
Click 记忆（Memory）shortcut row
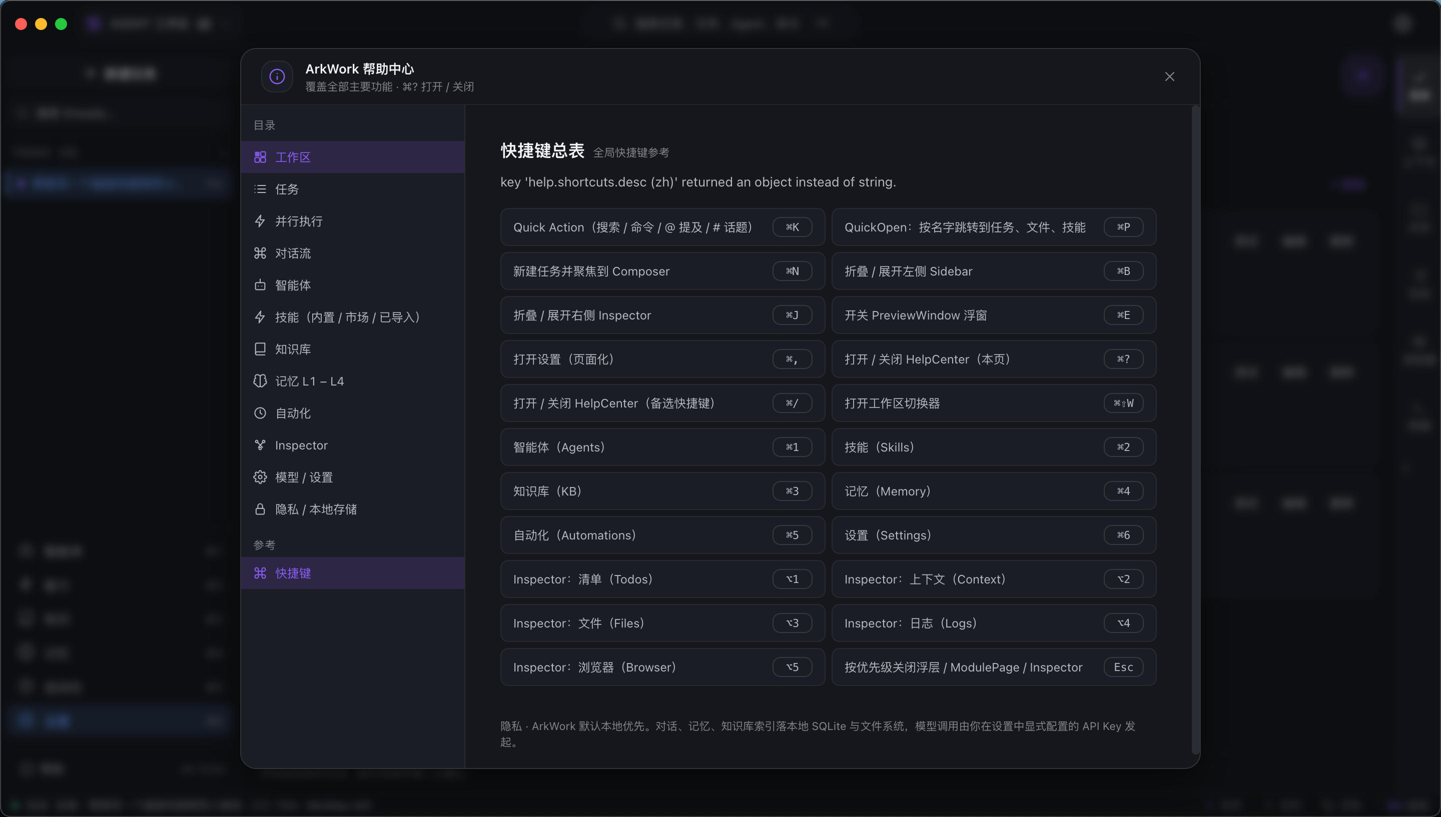pos(994,491)
